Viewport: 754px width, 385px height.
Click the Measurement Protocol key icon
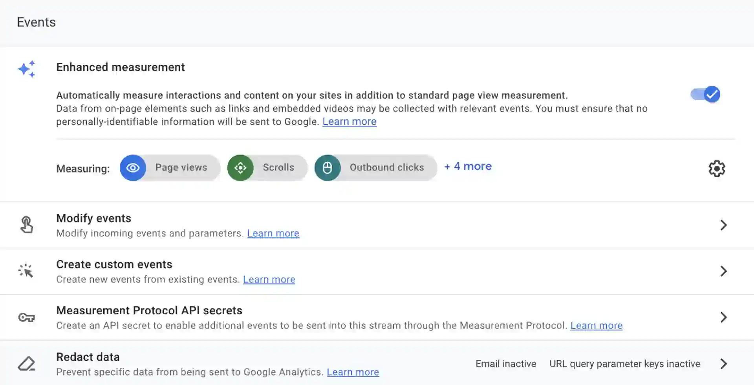[27, 317]
